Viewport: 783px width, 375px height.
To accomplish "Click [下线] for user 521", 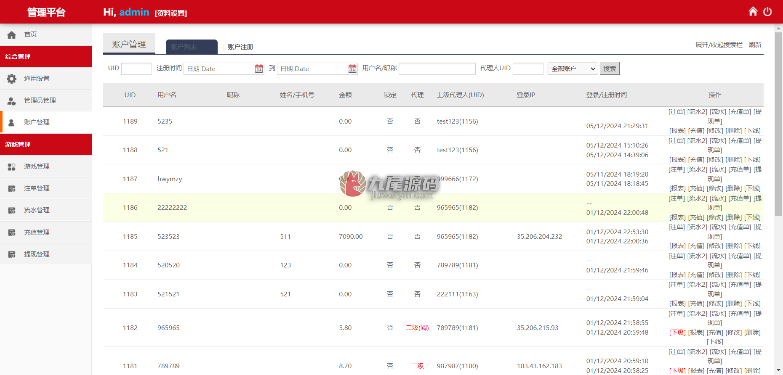I will coord(752,160).
